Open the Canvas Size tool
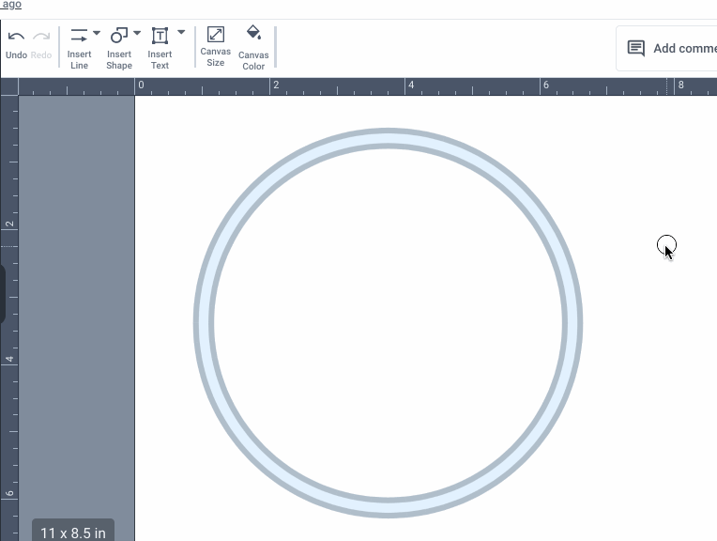The width and height of the screenshot is (717, 541). tap(215, 36)
